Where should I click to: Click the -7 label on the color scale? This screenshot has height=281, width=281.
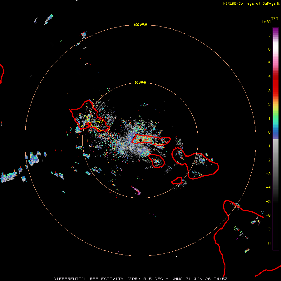point(268,229)
